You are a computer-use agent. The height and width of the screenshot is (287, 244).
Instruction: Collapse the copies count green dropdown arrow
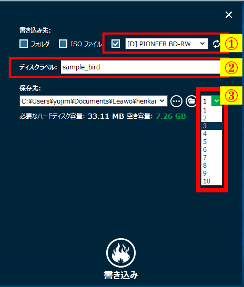coord(217,101)
